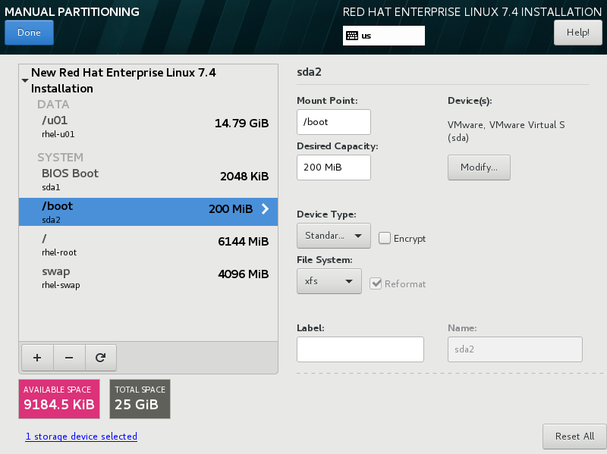Select the / rhel-root partition row
The width and height of the screenshot is (607, 454).
(148, 245)
